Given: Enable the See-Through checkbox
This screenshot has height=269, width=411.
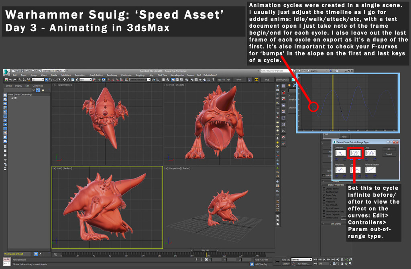Looking at the screenshot, I should [x=324, y=205].
